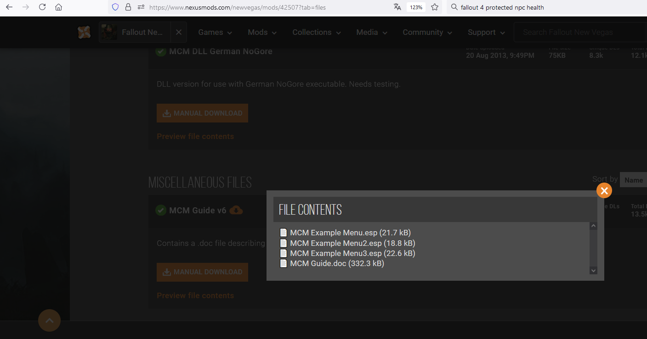Viewport: 647px width, 339px height.
Task: Select the MCM Guide v6 title
Action: [x=198, y=211]
